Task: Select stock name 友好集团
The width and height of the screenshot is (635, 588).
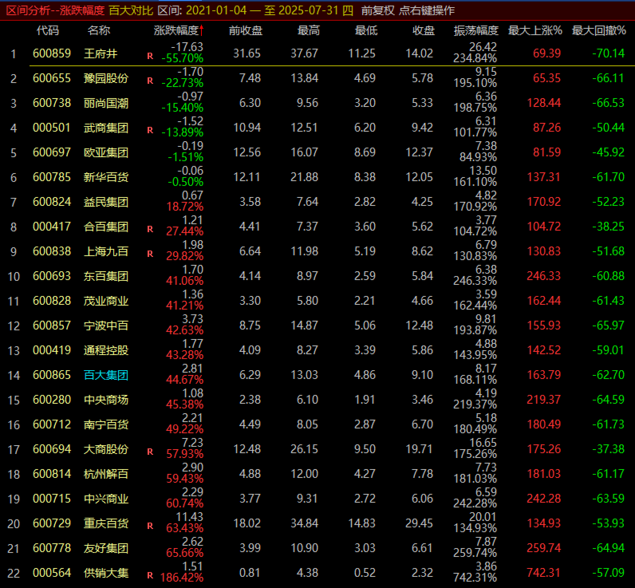Action: (x=106, y=548)
